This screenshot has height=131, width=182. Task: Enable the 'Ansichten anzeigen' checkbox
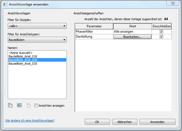point(36,105)
